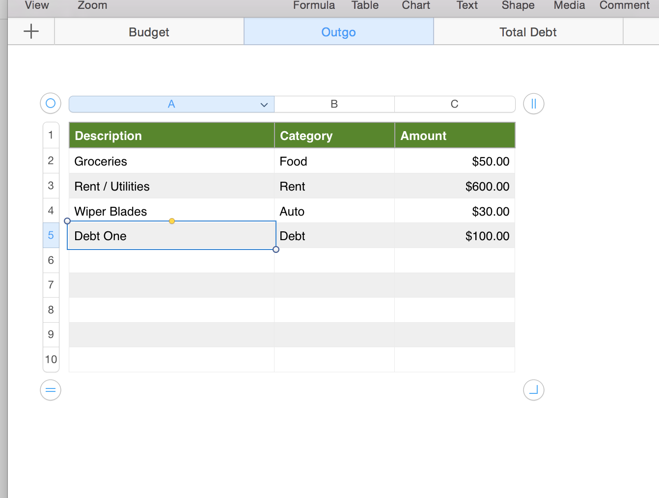Click the Text toolbar button

coord(467,5)
